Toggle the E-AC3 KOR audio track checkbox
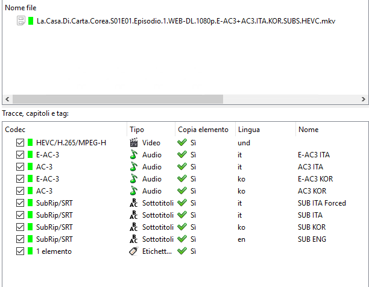 tap(20, 179)
